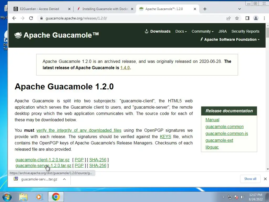269x202 pixels.
Task: Download guacamole-client-1.2.0.tar.gz
Action: pyautogui.click(x=42, y=160)
